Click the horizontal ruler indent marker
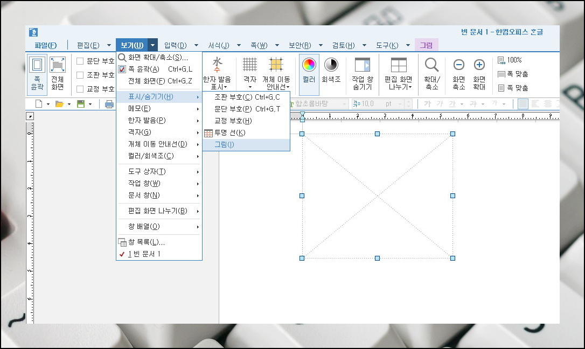Image resolution: width=585 pixels, height=349 pixels. 303,116
